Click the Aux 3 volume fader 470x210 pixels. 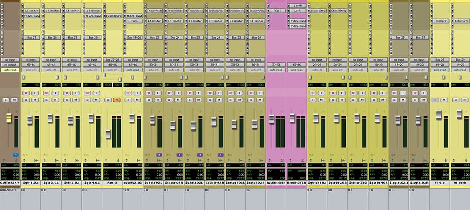[108, 134]
